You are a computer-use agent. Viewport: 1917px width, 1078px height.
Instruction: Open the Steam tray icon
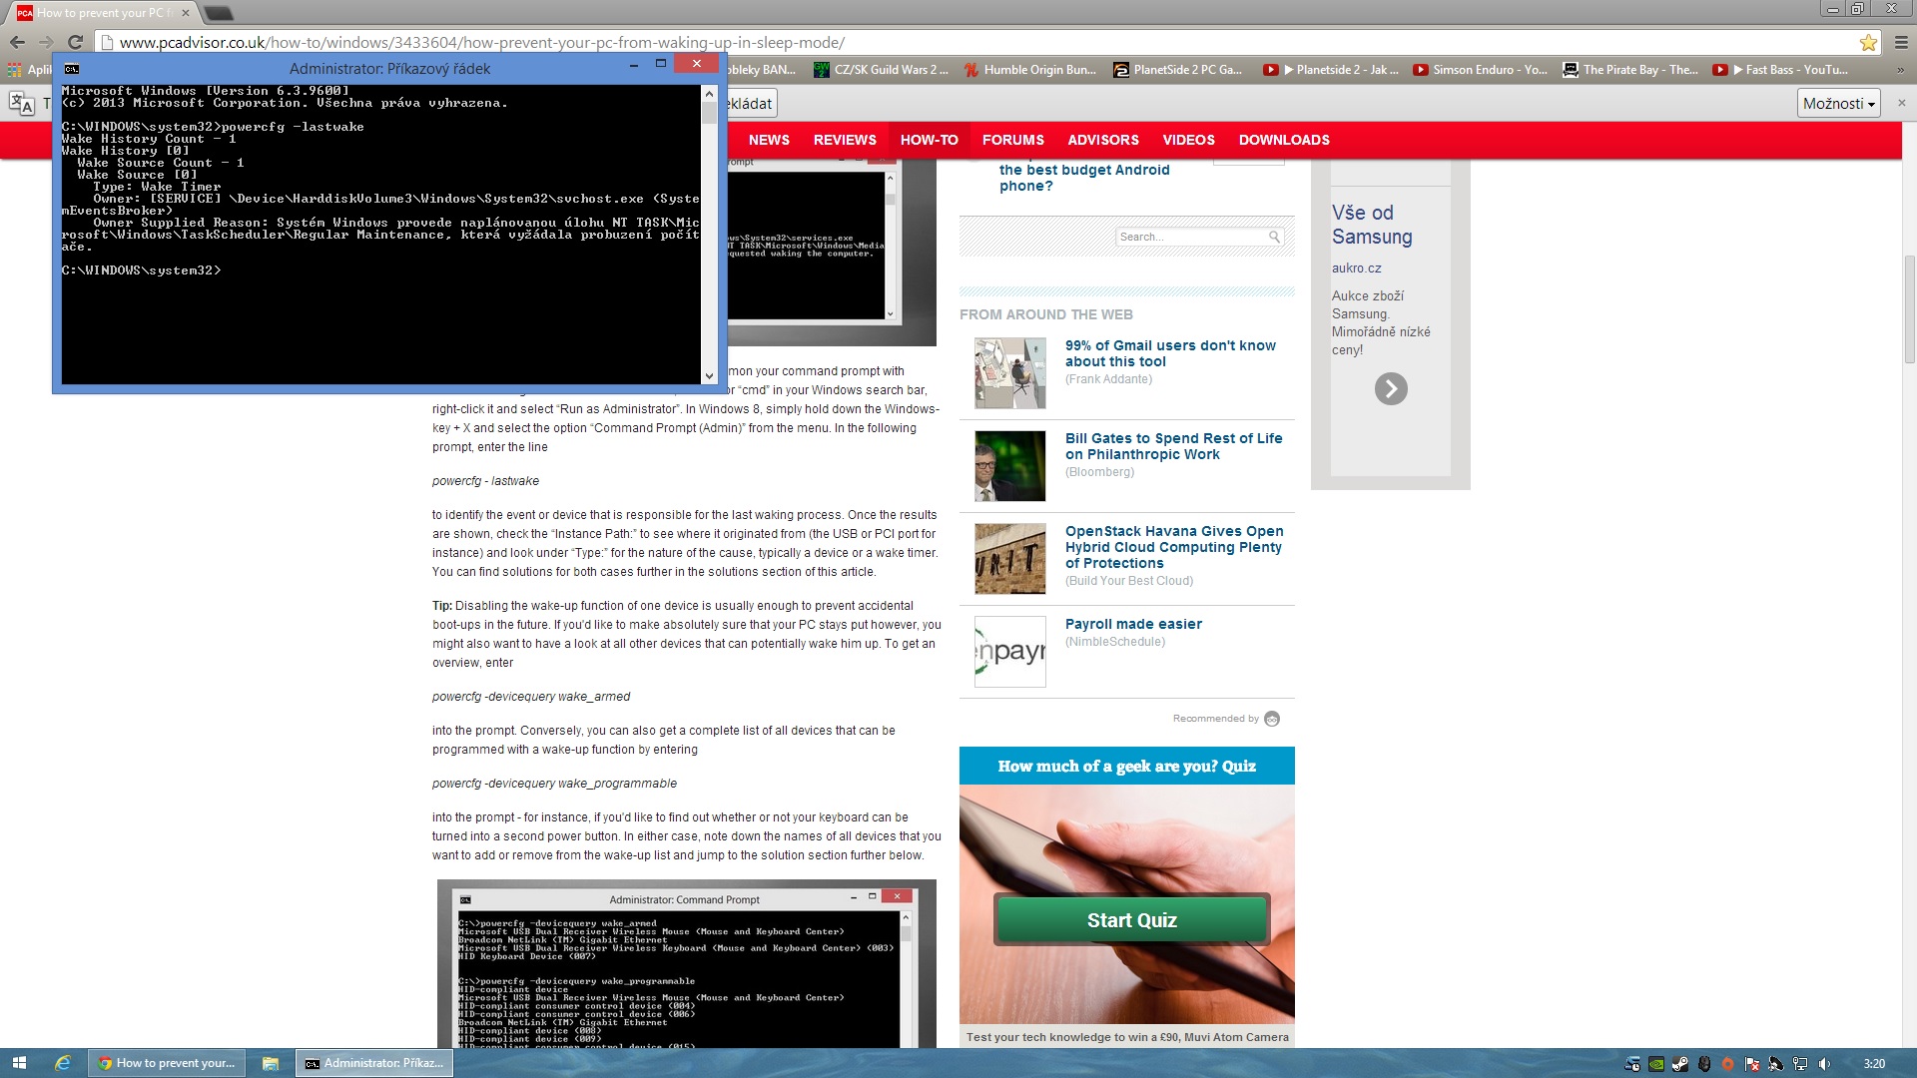(1680, 1064)
